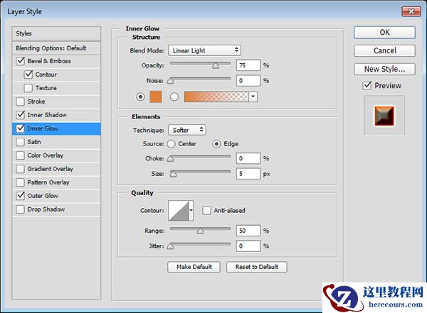The height and width of the screenshot is (313, 427).
Task: Select the Bevel & Emboss row label
Action: pyautogui.click(x=49, y=61)
